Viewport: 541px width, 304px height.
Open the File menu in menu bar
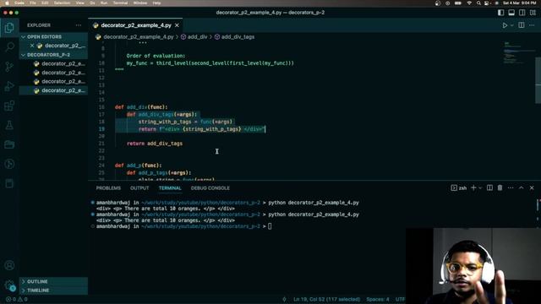click(33, 3)
